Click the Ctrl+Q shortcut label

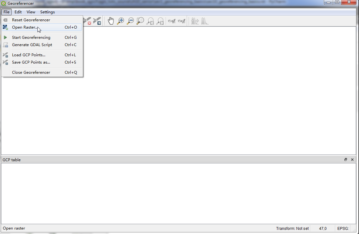click(71, 72)
